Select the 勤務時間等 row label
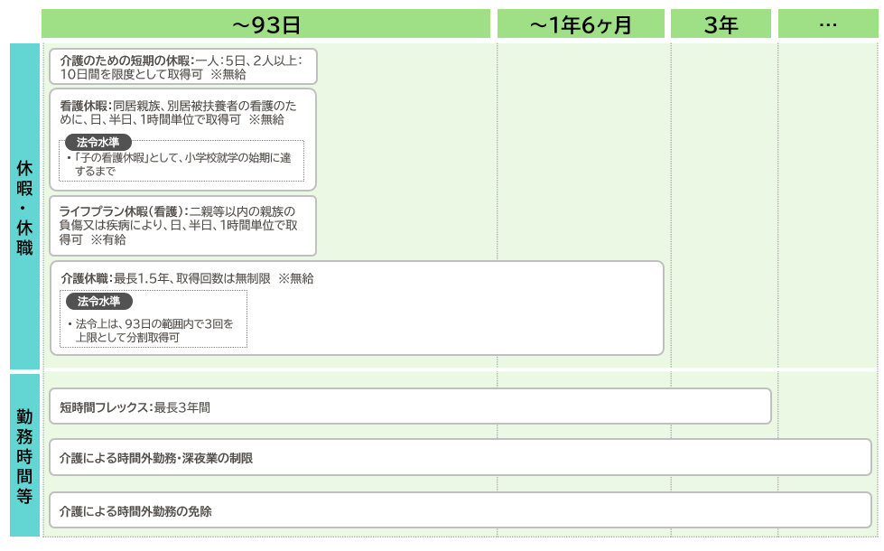 (x=24, y=455)
